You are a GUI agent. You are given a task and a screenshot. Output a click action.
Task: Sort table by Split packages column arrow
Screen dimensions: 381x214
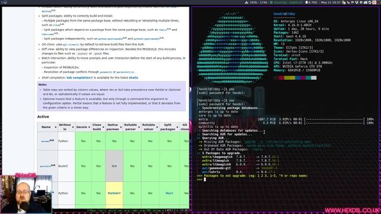177,127
